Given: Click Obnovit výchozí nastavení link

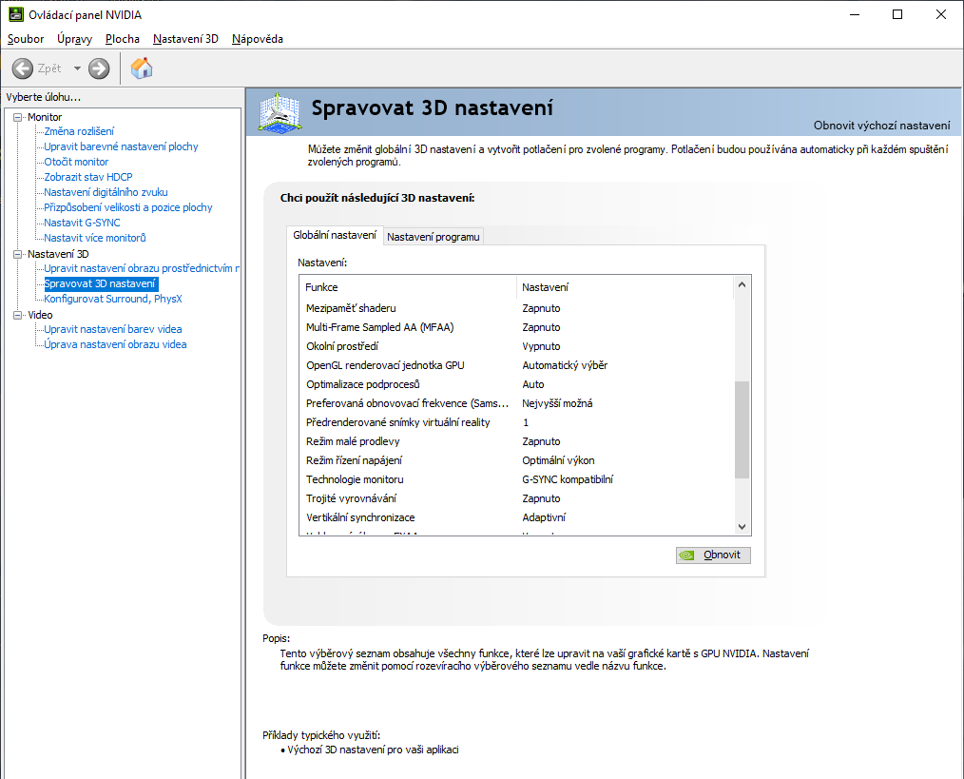Looking at the screenshot, I should click(881, 126).
